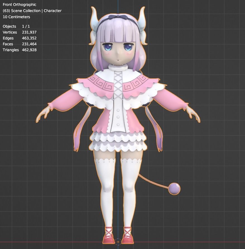Screen dimensions: 245x249
Task: Click the edge count "463,352"
Action: click(29, 38)
